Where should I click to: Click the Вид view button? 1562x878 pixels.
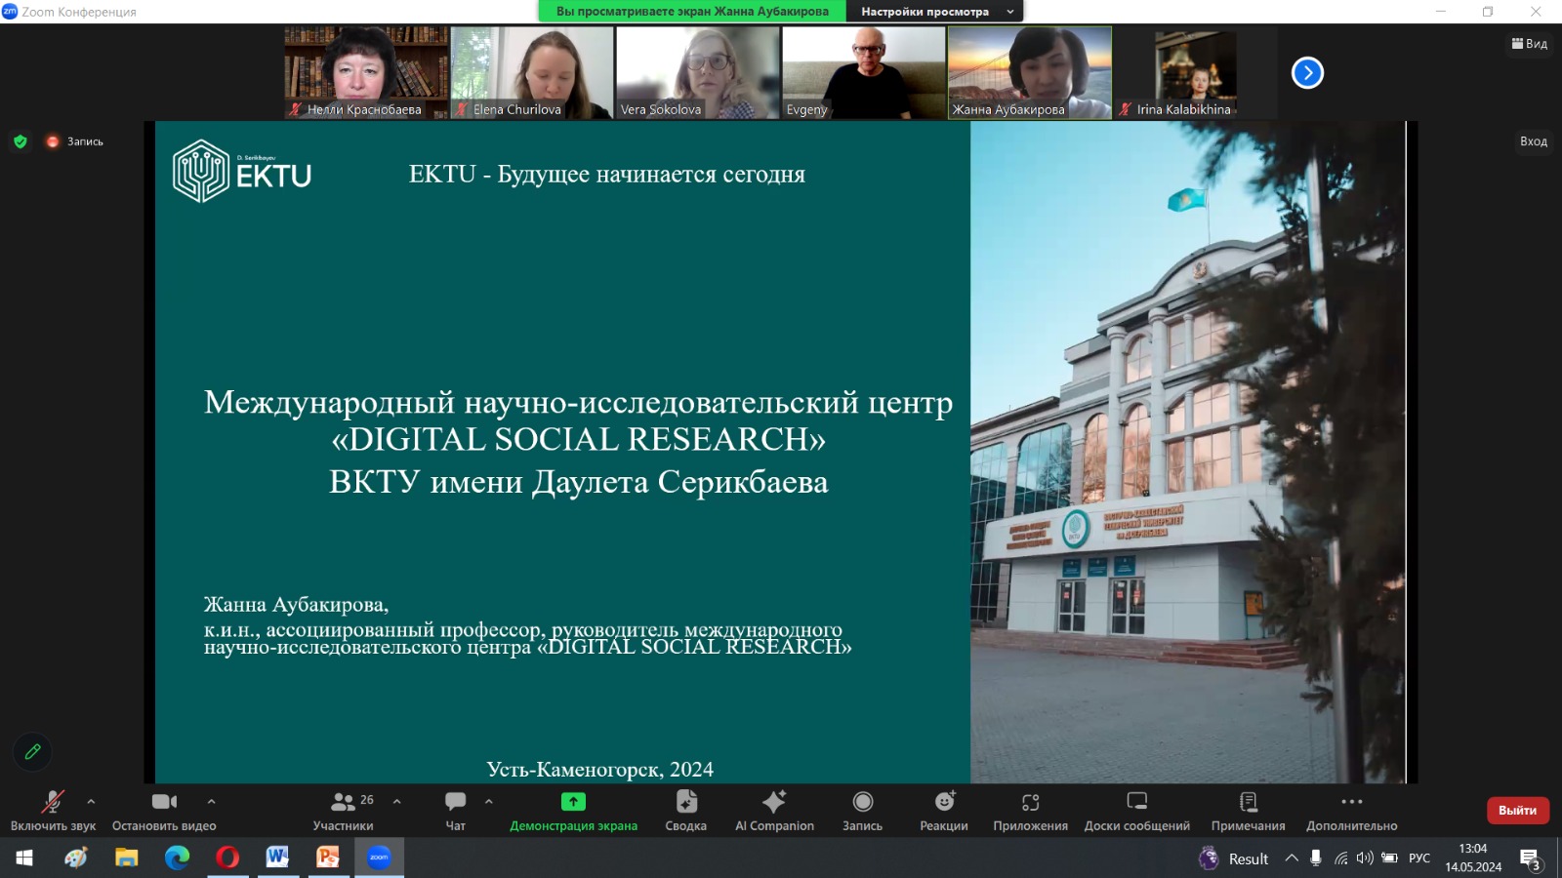tap(1530, 44)
